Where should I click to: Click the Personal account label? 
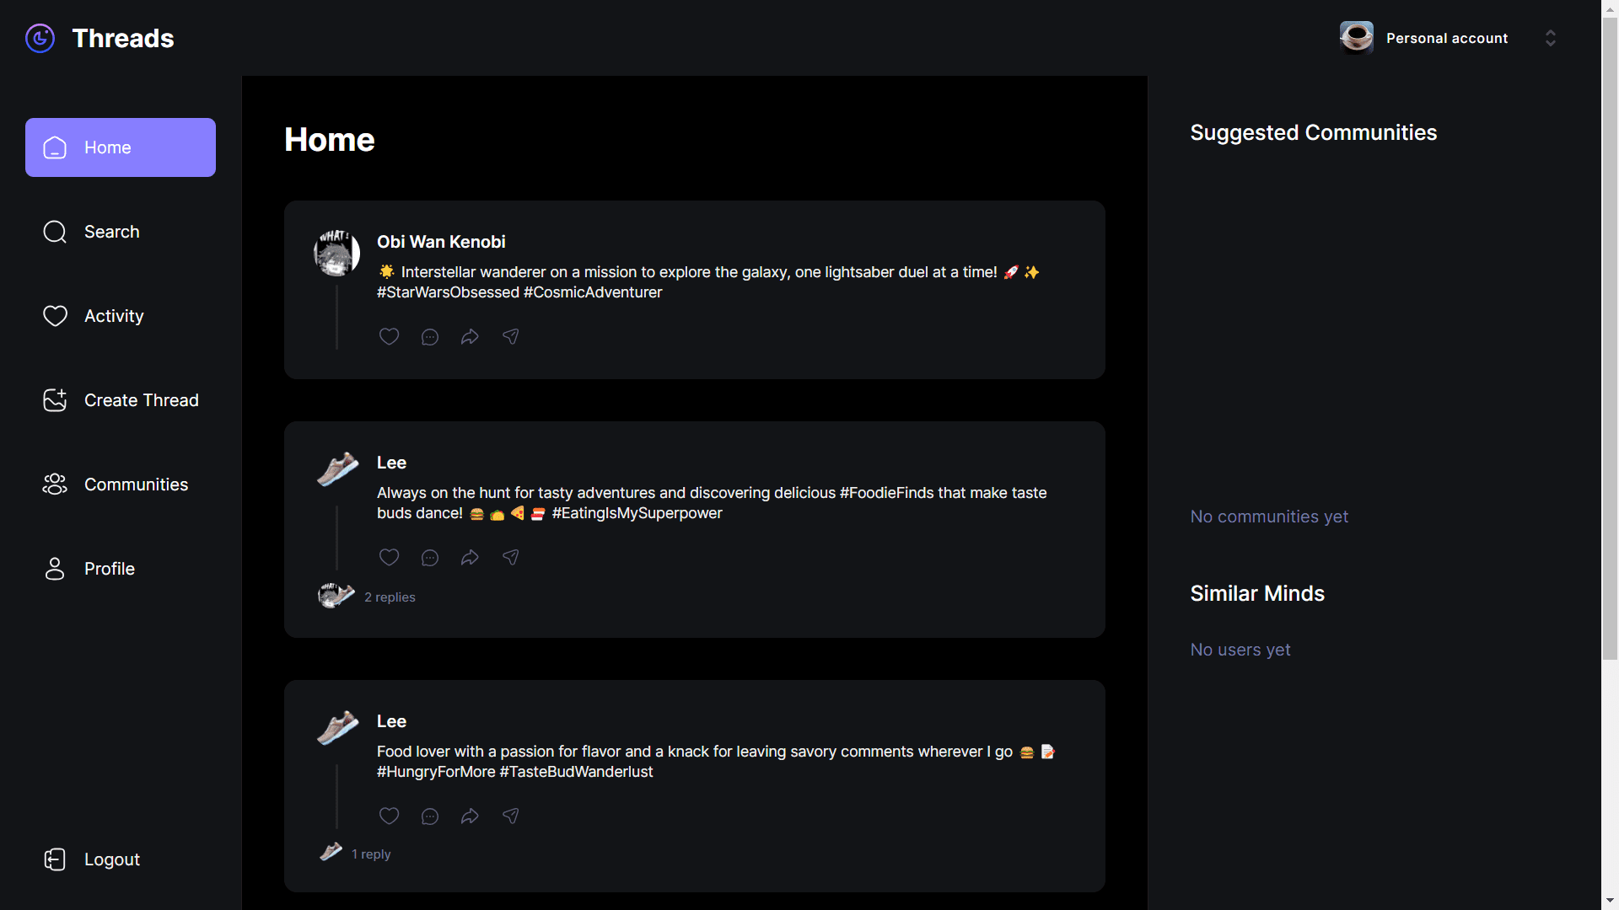click(x=1447, y=38)
